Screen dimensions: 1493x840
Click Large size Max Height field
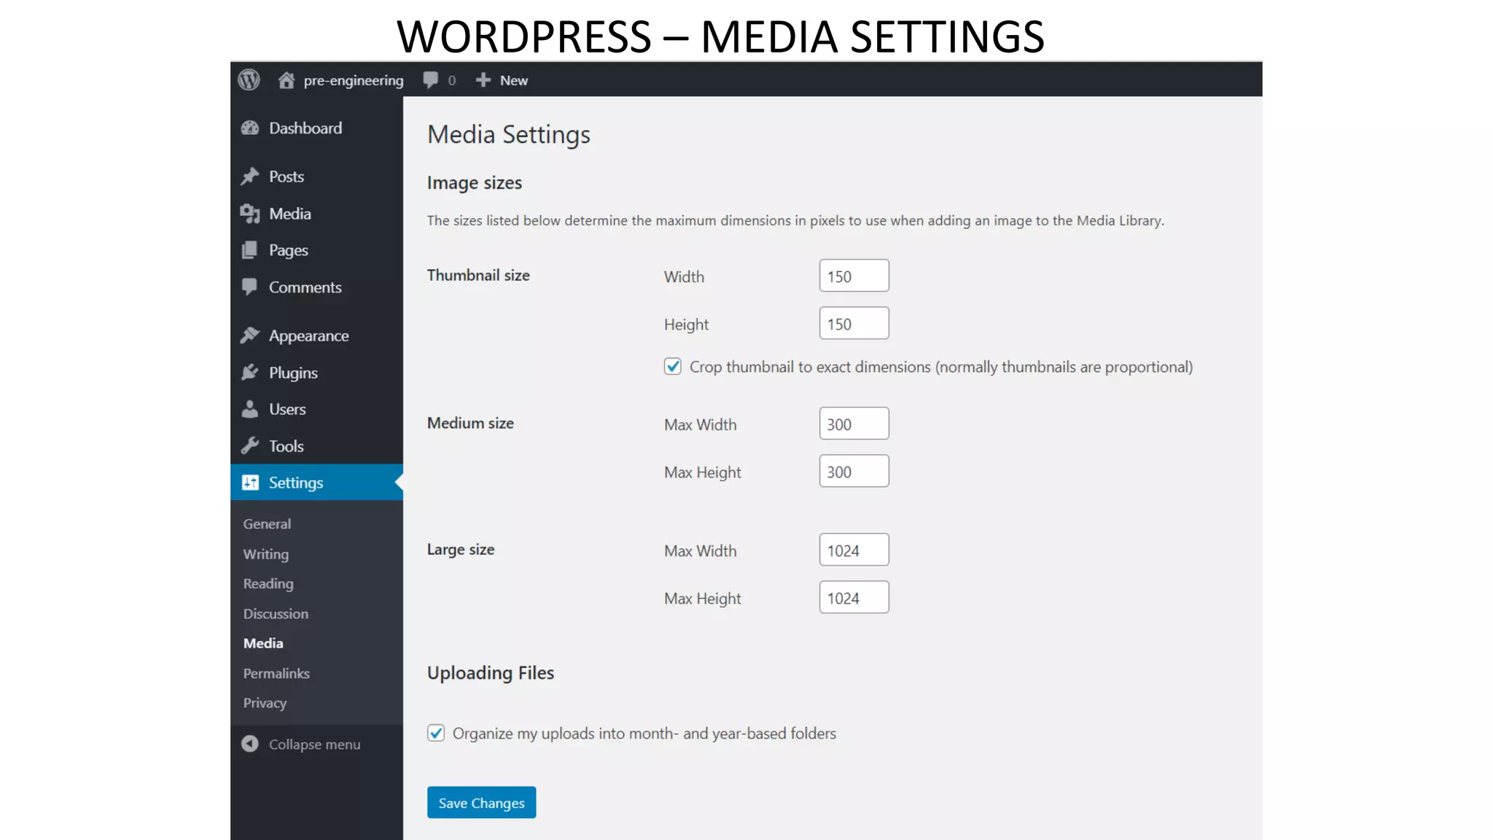(854, 597)
